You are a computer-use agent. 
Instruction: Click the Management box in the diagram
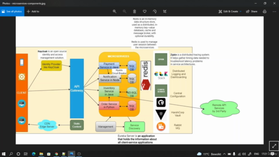(105, 126)
